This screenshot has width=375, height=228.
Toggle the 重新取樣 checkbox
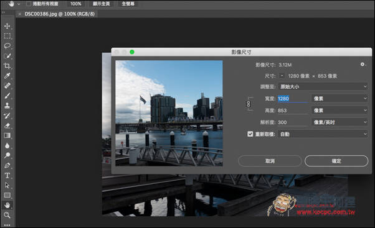250,134
